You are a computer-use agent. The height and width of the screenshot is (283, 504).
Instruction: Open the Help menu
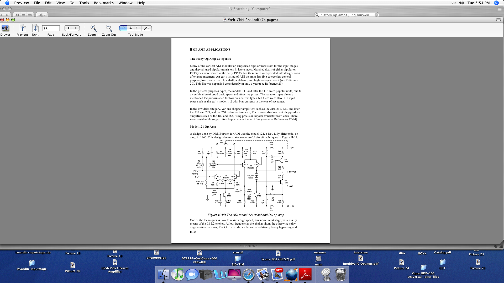tap(141, 3)
